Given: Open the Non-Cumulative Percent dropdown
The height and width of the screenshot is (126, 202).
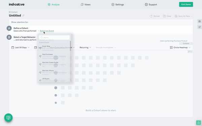Looking at the screenshot, I should (63, 47).
